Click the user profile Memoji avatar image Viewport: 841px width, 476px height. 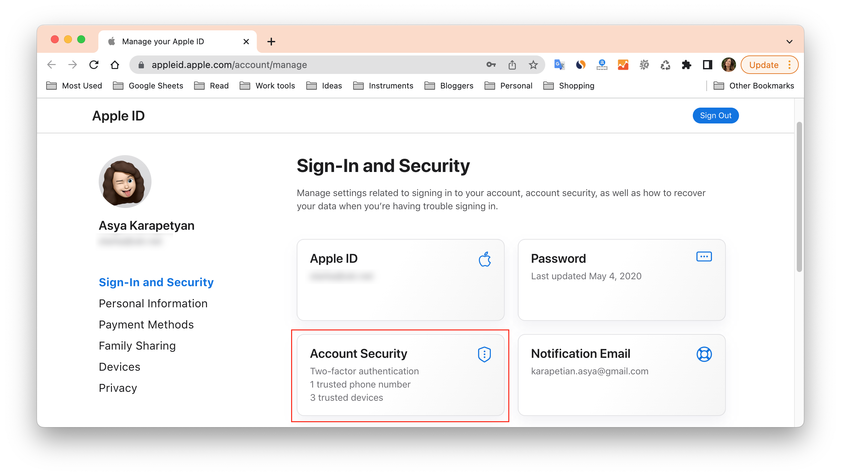click(126, 182)
